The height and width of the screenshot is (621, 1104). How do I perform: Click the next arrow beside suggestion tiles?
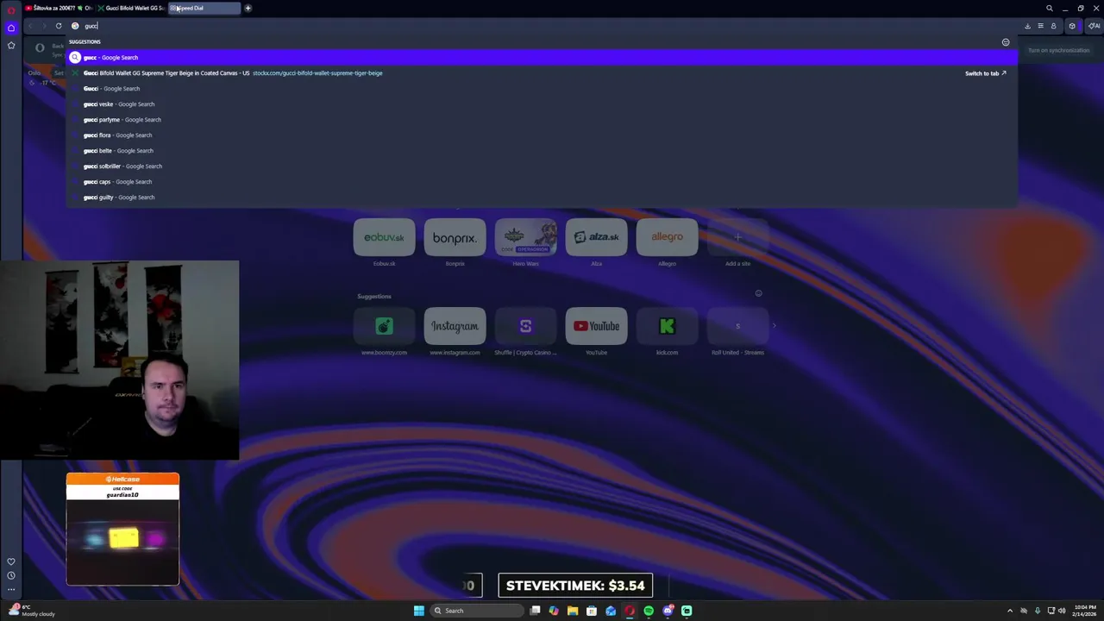(x=774, y=326)
